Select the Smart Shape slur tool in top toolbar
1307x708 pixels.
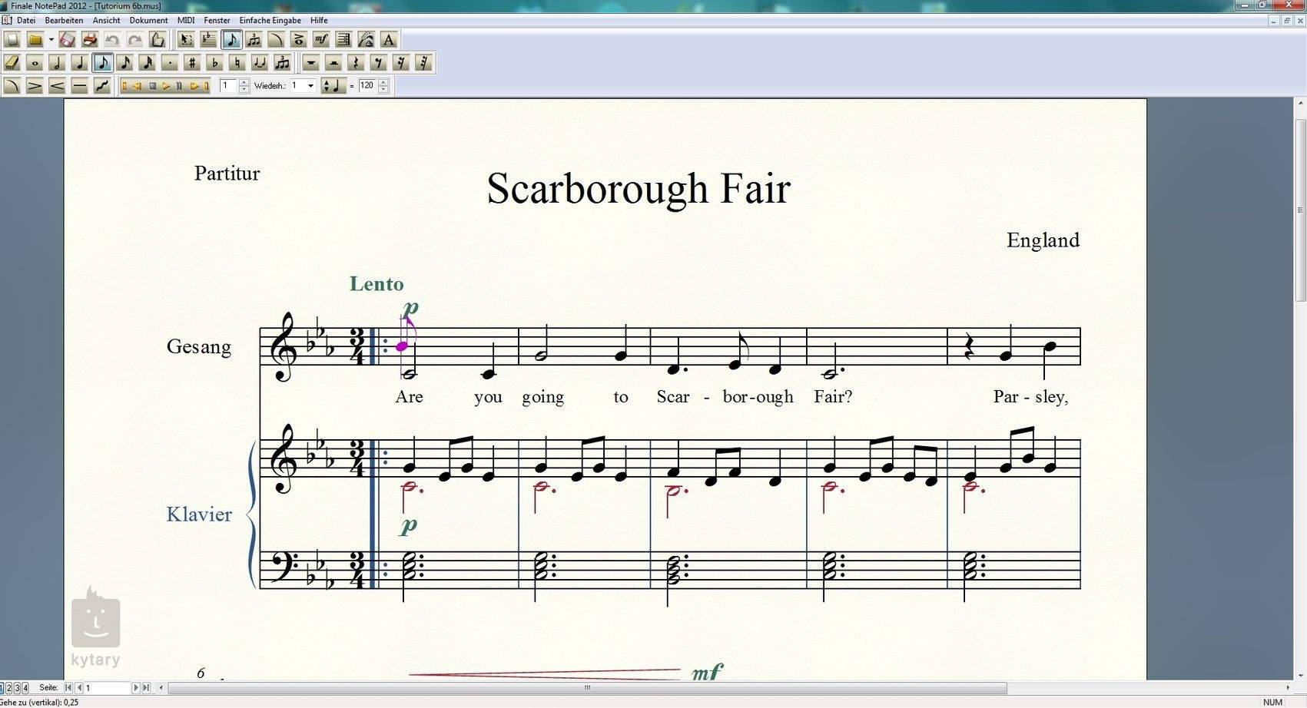(276, 40)
